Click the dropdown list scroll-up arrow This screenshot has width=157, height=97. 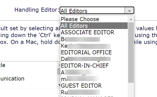[131, 19]
